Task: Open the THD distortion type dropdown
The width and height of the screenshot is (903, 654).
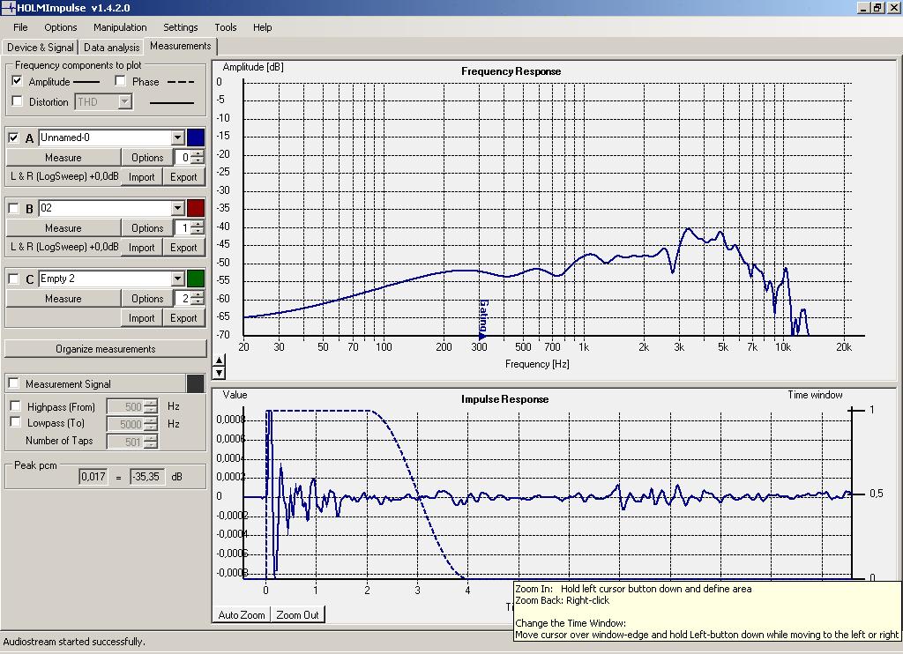Action: coord(124,102)
